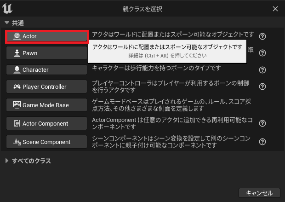285x202 pixels.
Task: Click the Game Mode Base icon
Action: pos(17,105)
